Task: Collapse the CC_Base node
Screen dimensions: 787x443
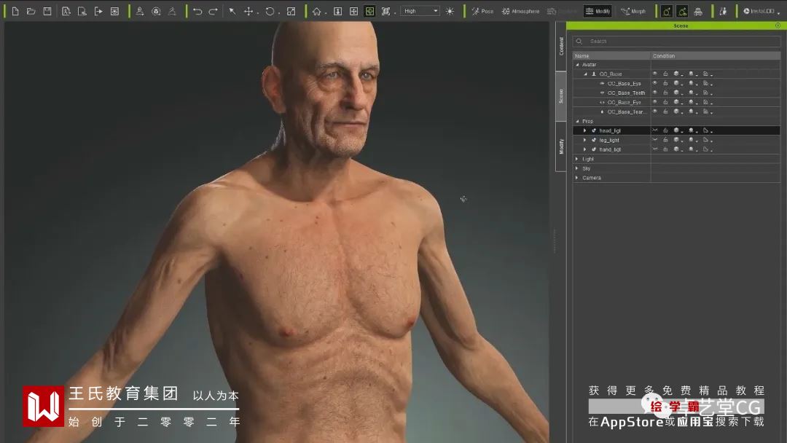Action: tap(585, 74)
